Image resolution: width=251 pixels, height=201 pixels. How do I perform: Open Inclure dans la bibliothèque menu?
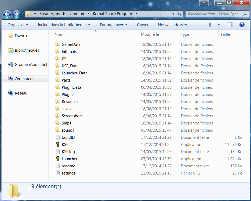(64, 25)
